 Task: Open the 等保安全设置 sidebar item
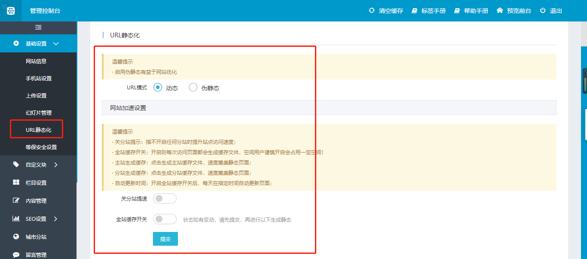[41, 147]
